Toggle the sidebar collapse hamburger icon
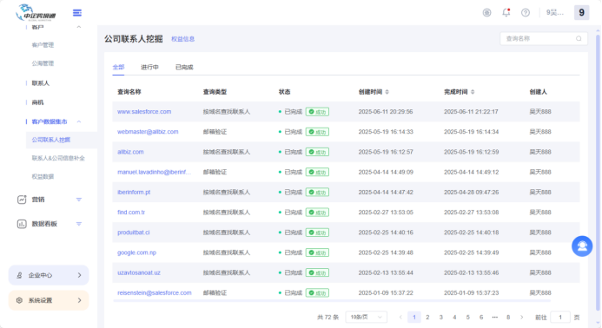The width and height of the screenshot is (602, 328). click(77, 13)
